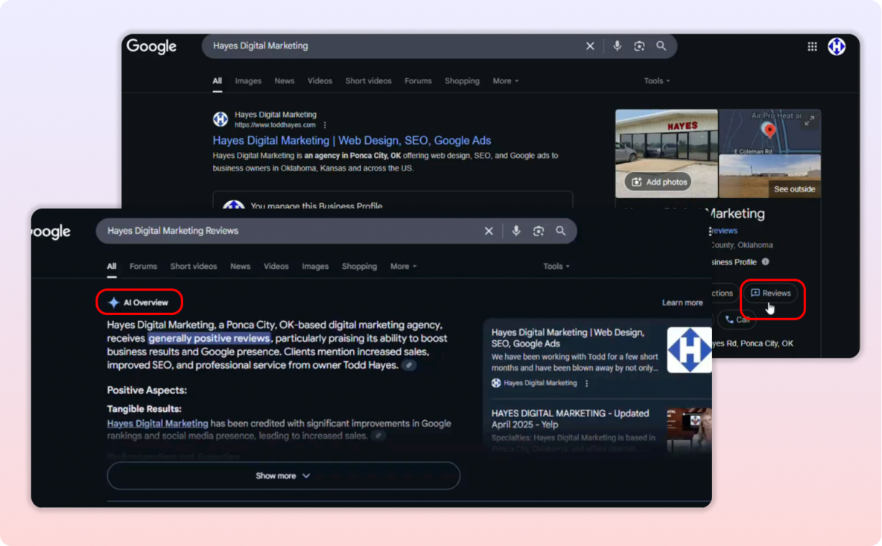882x546 pixels.
Task: Switch to the Short videos tab after Forums
Action: (x=193, y=267)
